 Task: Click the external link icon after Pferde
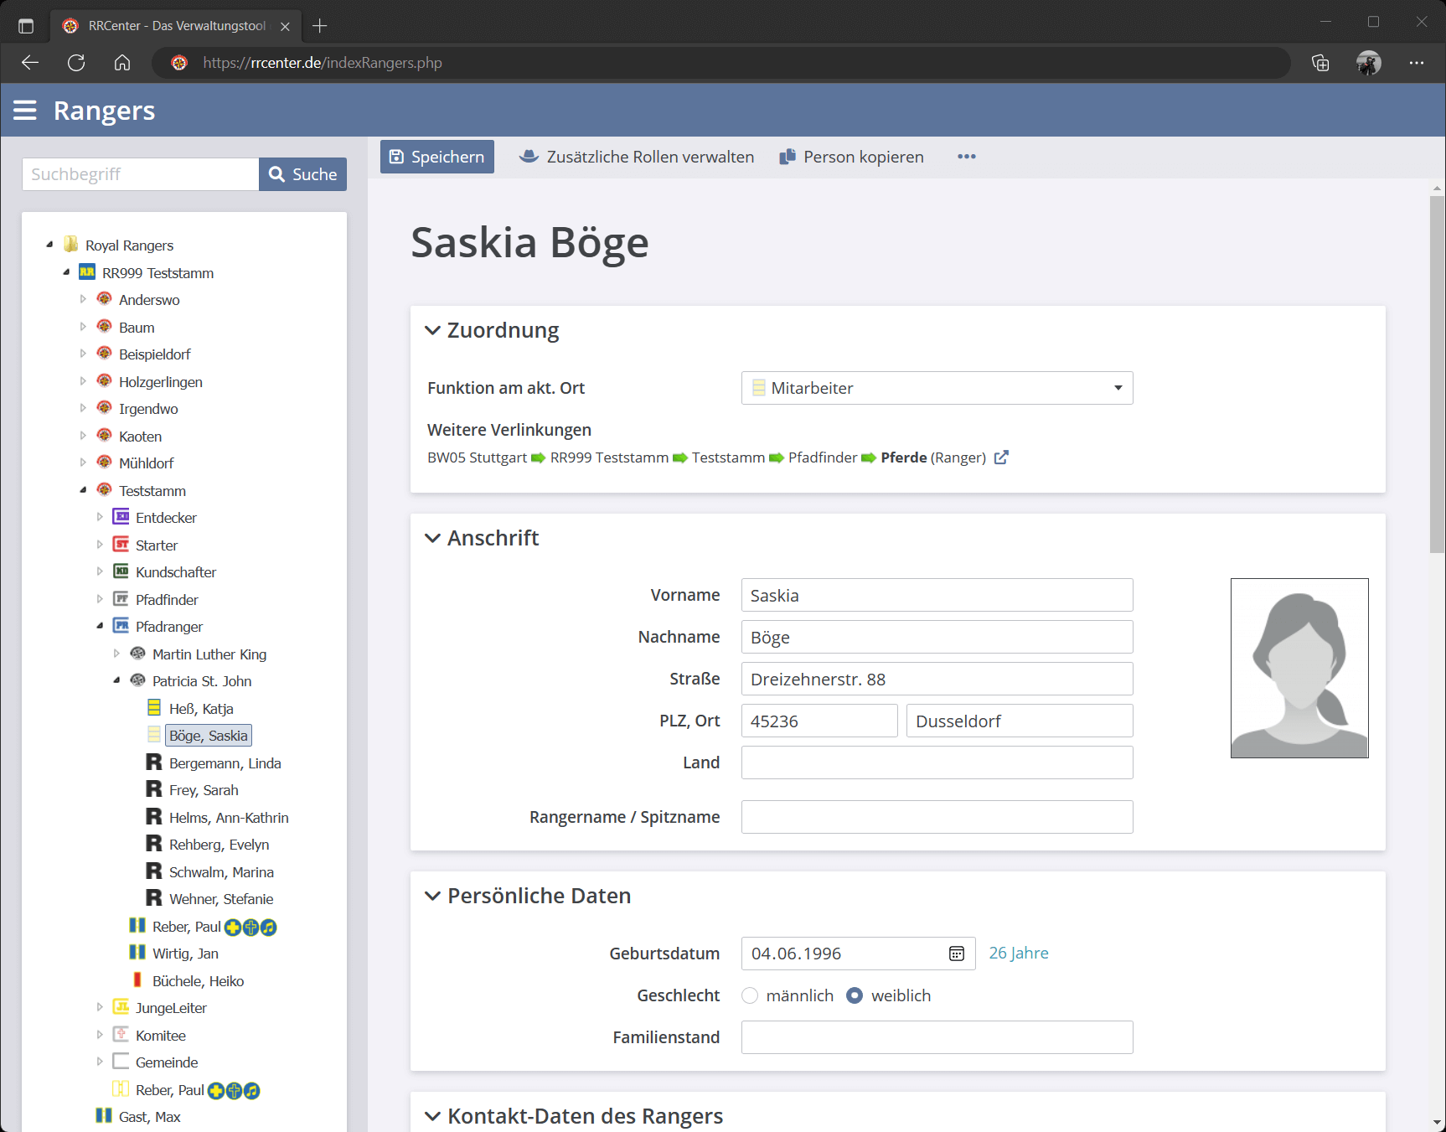point(1001,457)
